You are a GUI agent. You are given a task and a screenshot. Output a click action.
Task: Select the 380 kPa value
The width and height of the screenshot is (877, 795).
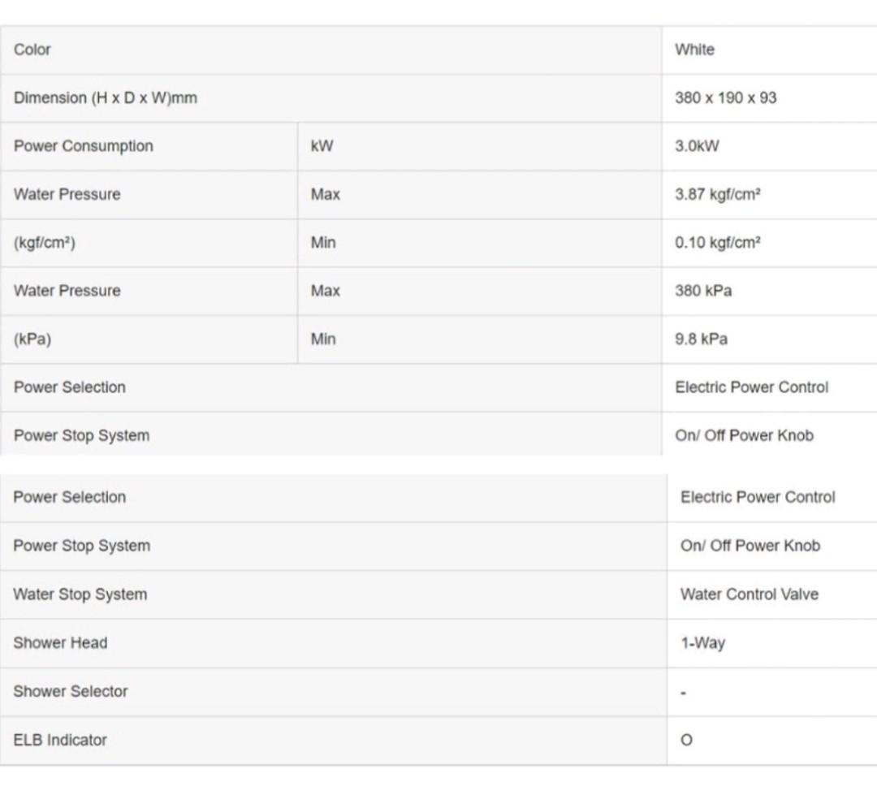pyautogui.click(x=702, y=291)
